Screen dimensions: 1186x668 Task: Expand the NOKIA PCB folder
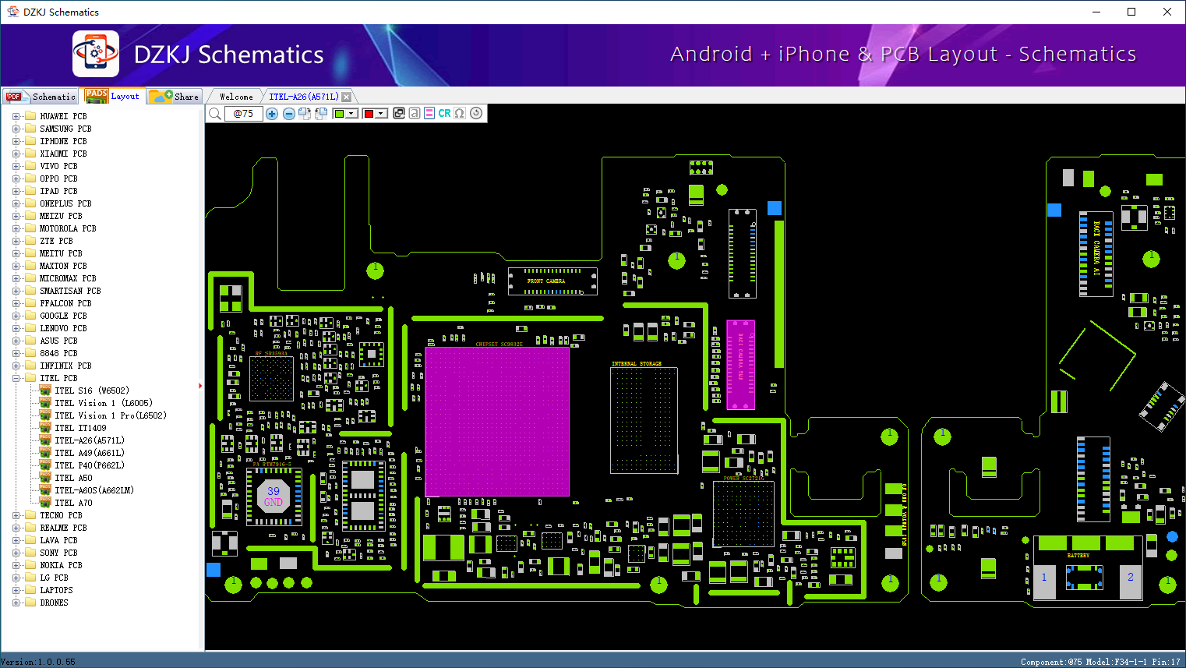point(16,565)
